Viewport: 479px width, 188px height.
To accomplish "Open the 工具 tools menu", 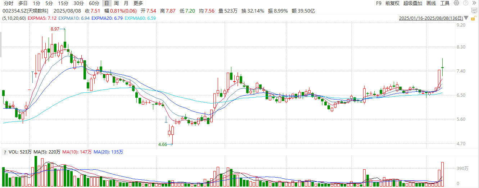I will pyautogui.click(x=445, y=3).
